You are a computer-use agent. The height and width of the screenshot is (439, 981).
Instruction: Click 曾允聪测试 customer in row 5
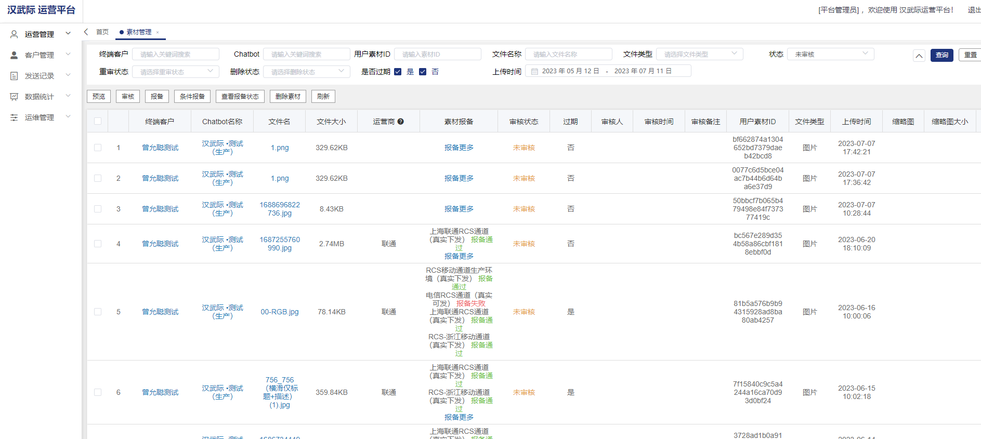tap(160, 312)
